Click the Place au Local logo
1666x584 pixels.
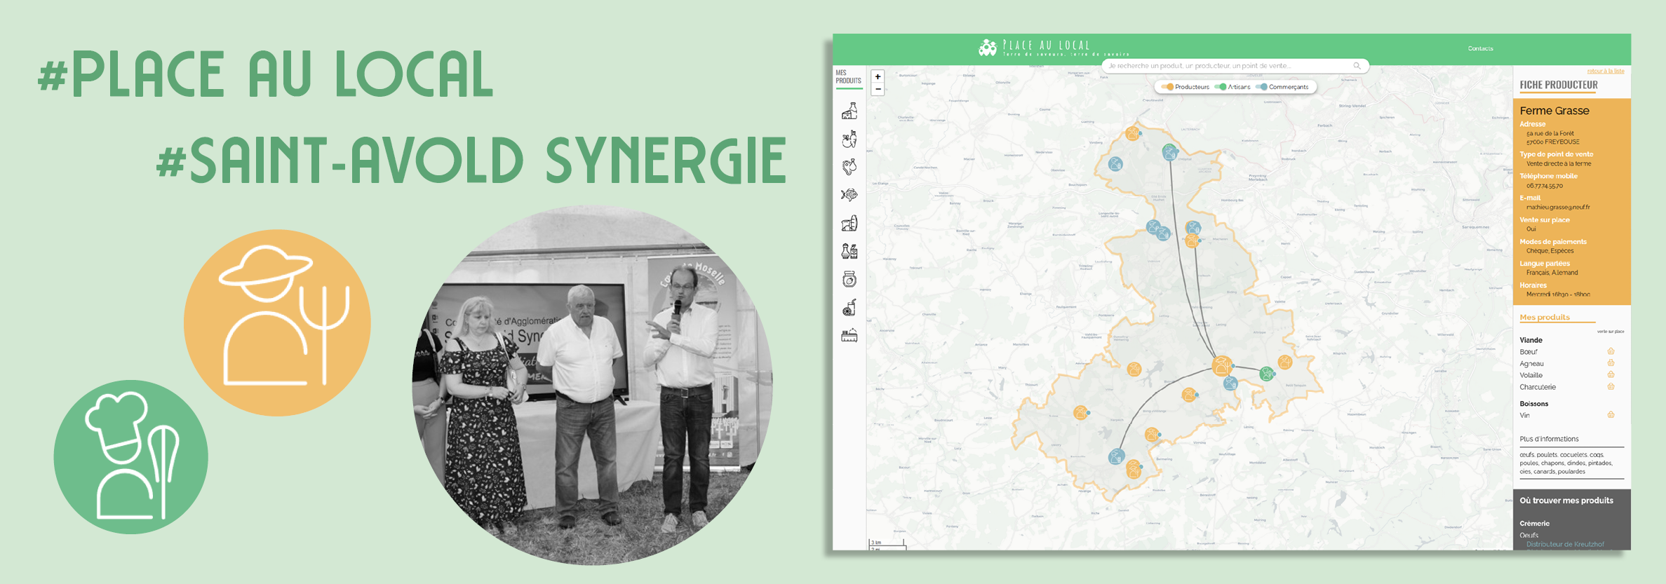[x=1054, y=48]
